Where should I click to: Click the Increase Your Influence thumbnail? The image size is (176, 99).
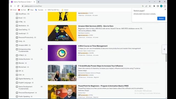point(62,73)
